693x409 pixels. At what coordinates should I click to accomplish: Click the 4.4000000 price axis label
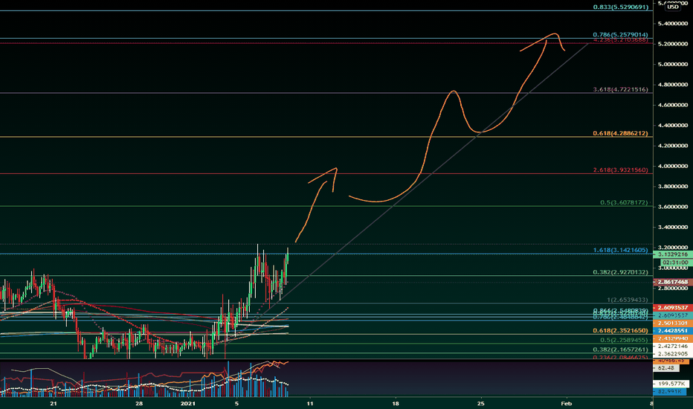coord(673,126)
